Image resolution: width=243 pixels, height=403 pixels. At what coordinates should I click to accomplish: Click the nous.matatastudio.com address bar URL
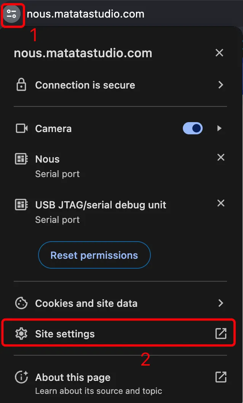[x=85, y=14]
